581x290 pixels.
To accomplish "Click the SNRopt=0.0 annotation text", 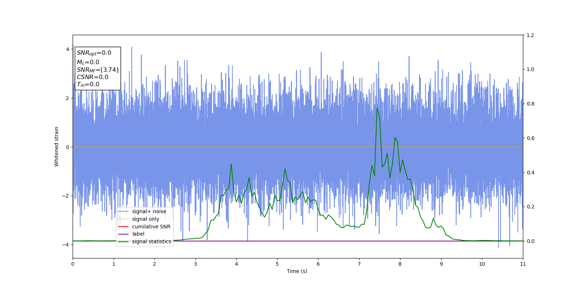I will (94, 53).
